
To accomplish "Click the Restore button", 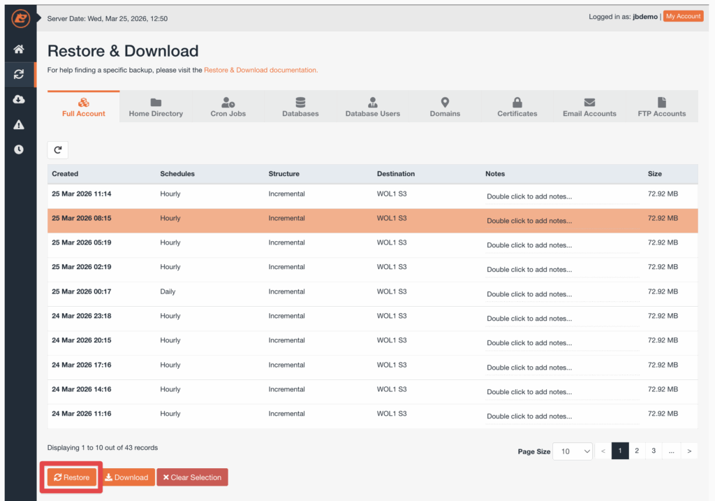I will (x=71, y=477).
